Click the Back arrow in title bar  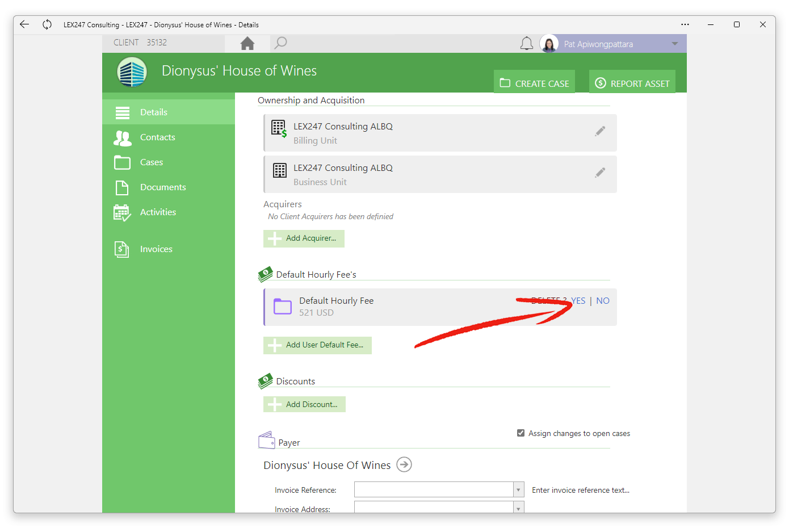pyautogui.click(x=24, y=24)
